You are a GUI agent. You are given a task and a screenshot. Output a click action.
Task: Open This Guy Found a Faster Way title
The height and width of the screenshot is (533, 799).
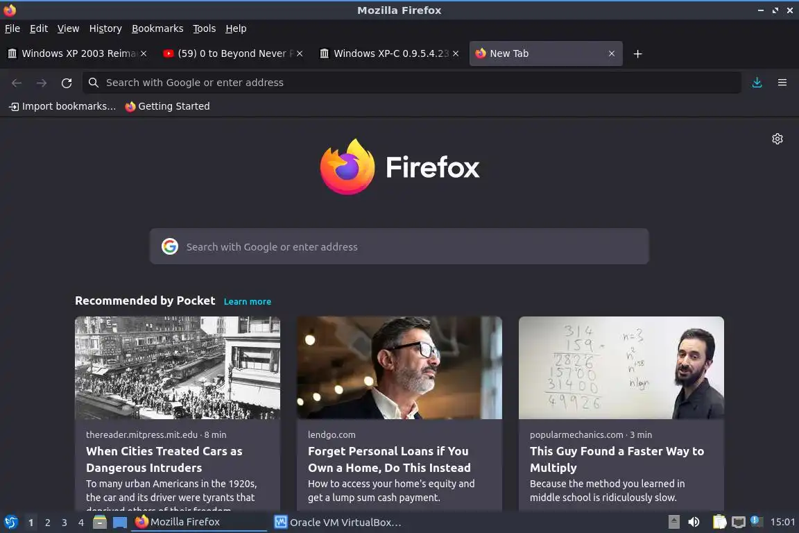(x=617, y=459)
